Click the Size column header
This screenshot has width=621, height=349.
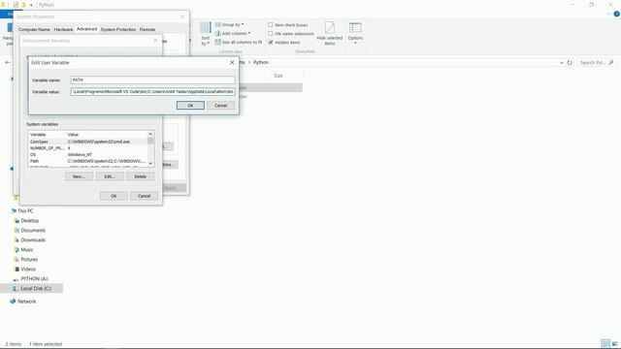coord(278,76)
